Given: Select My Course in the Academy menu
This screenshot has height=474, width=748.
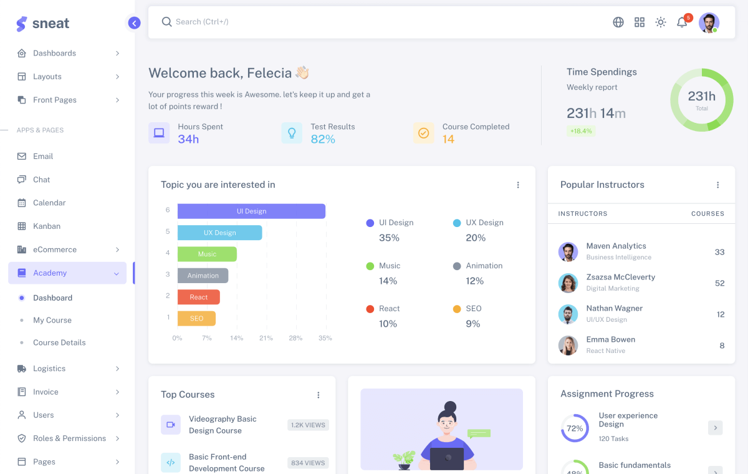Looking at the screenshot, I should coord(52,320).
